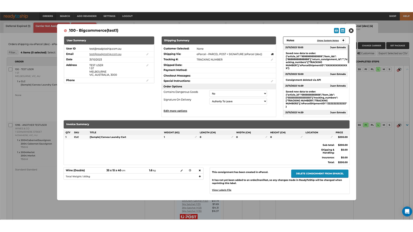Toggle L step for order 100

point(378,69)
